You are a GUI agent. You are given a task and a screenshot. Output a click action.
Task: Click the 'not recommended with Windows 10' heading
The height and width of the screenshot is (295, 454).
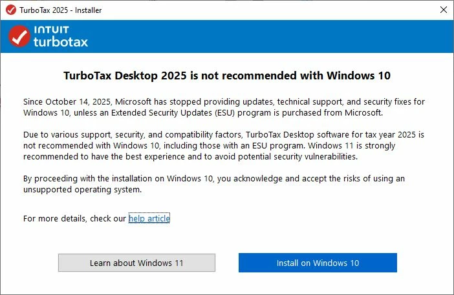pyautogui.click(x=227, y=76)
